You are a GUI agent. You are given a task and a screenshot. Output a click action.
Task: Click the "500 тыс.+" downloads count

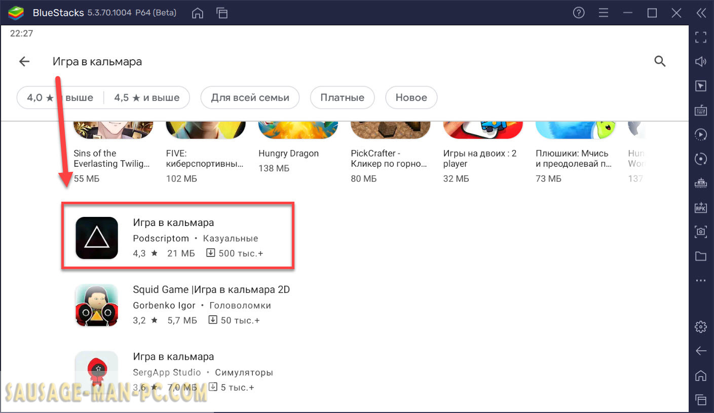(241, 253)
